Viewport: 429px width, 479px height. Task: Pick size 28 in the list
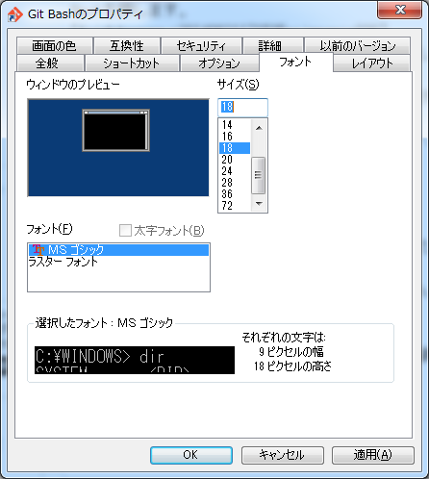(x=235, y=183)
